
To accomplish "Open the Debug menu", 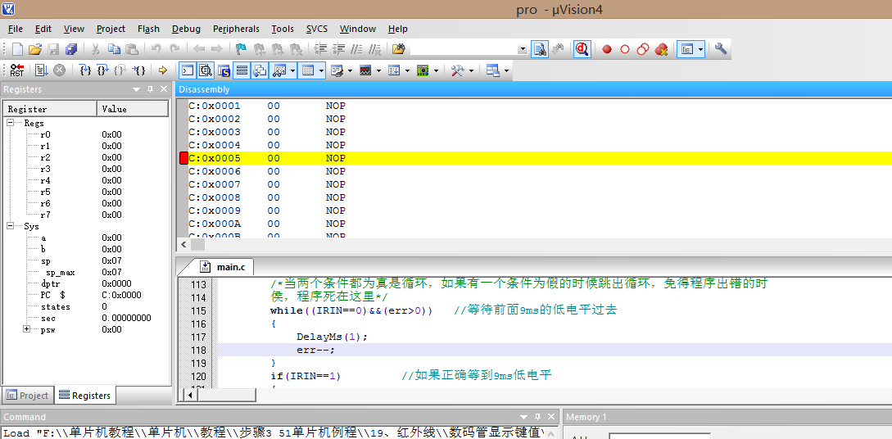I will point(186,29).
